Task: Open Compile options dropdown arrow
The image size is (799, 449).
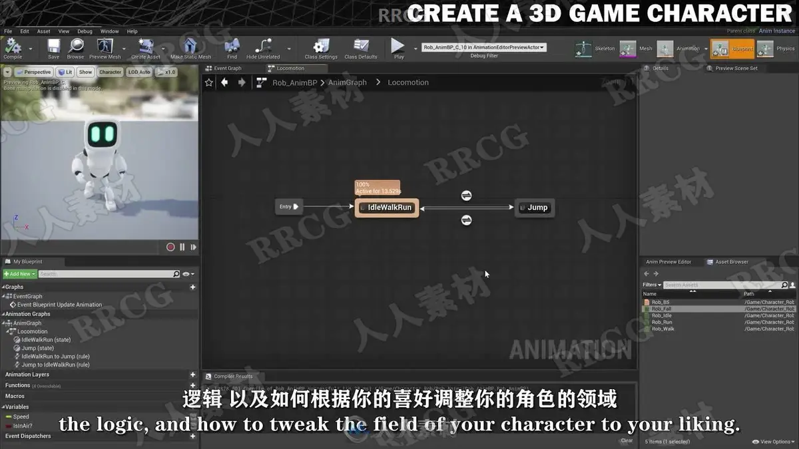Action: 30,49
